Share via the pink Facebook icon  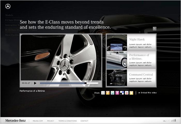(117, 93)
